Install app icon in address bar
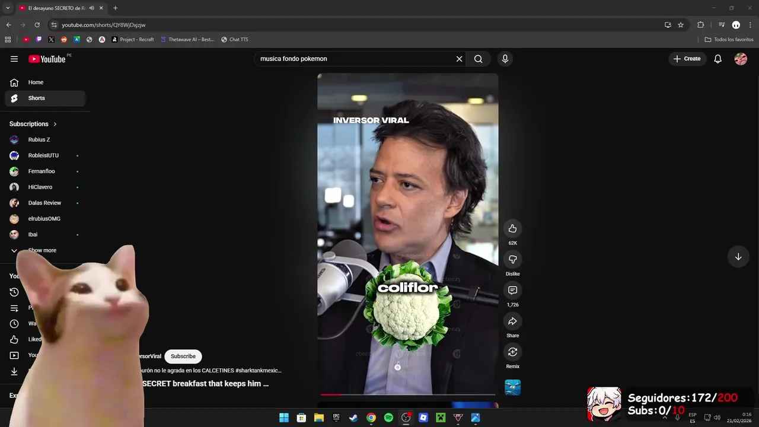This screenshot has height=427, width=759. 668,25
